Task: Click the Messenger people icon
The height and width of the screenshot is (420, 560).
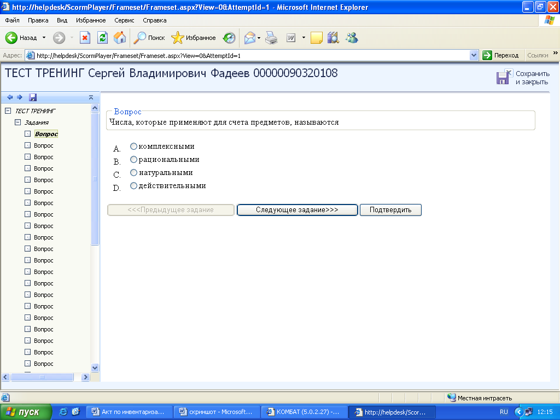Action: 352,38
